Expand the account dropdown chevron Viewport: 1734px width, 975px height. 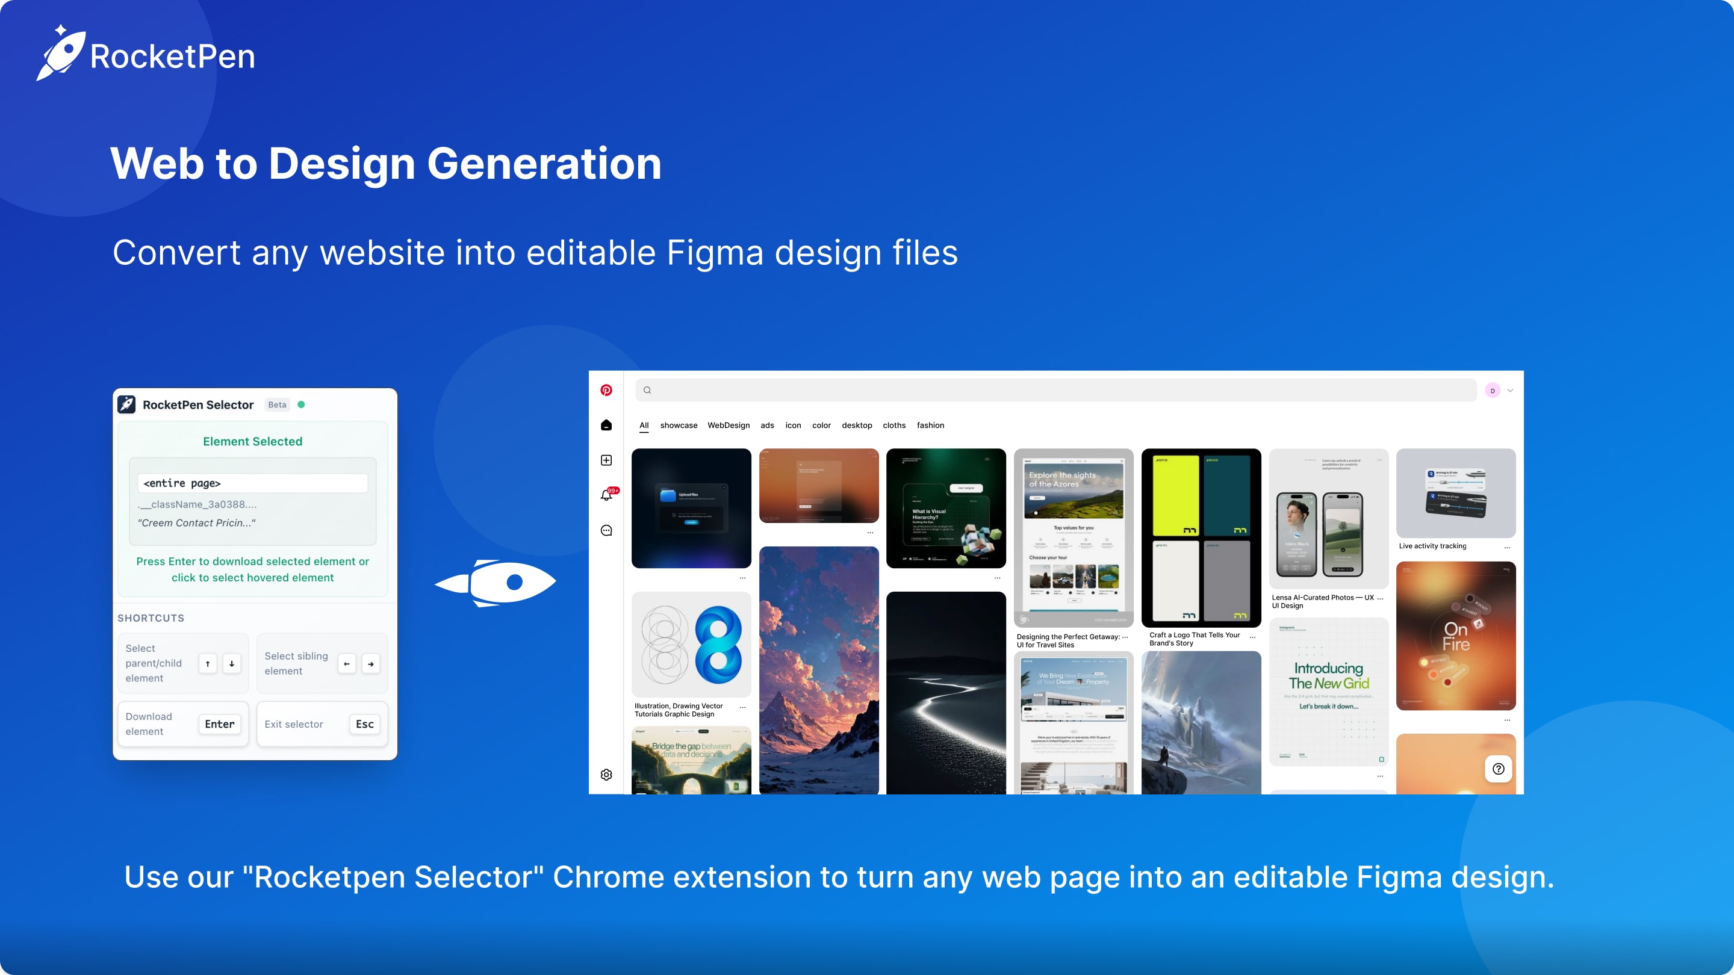pos(1511,390)
